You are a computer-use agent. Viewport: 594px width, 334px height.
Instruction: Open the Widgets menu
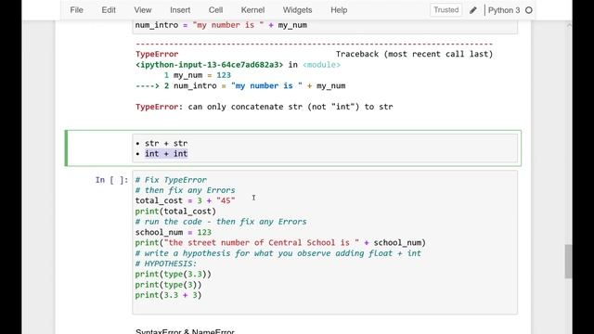click(x=297, y=10)
